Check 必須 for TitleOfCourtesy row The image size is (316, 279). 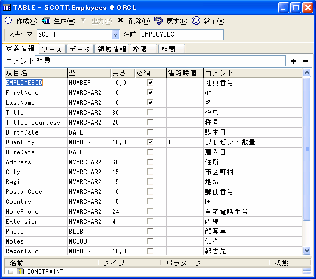(x=150, y=122)
